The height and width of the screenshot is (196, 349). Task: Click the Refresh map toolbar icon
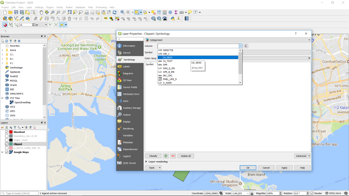click(115, 12)
